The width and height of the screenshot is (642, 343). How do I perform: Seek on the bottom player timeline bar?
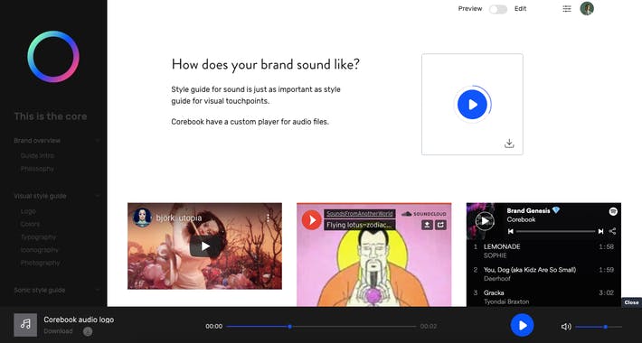321,326
